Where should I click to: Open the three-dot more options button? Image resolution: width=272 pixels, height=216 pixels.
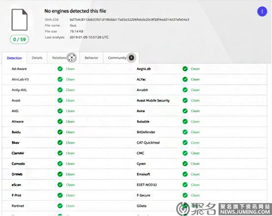point(262,11)
